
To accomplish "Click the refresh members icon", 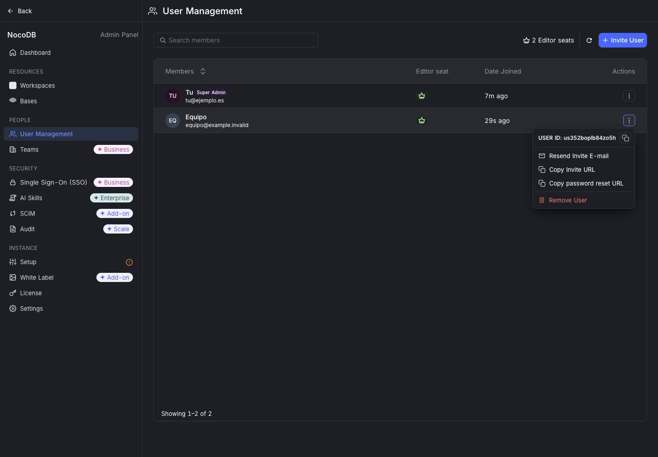I will click(589, 40).
